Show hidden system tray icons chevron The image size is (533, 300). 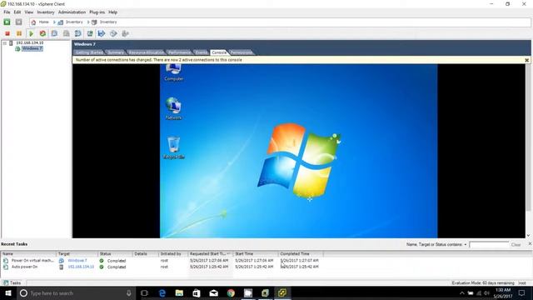click(461, 293)
